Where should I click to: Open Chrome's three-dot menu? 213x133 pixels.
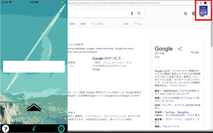coord(210,3)
